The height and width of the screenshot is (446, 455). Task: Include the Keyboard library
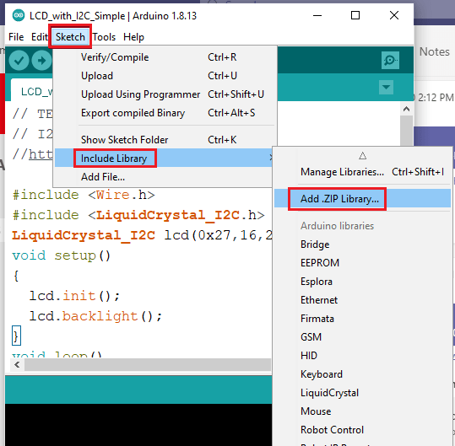pyautogui.click(x=362, y=374)
